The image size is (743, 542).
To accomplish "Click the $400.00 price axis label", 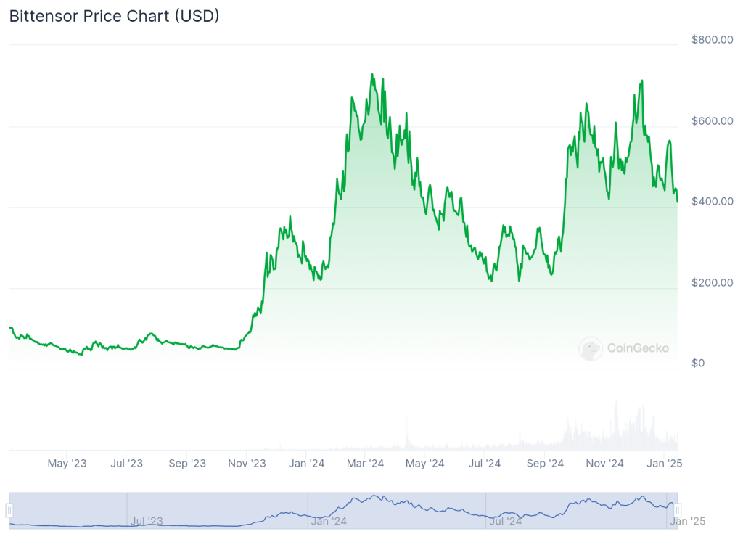I will 712,201.
